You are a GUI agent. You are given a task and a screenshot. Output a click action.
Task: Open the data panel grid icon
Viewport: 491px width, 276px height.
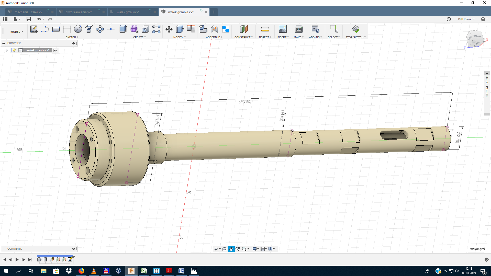[5, 19]
